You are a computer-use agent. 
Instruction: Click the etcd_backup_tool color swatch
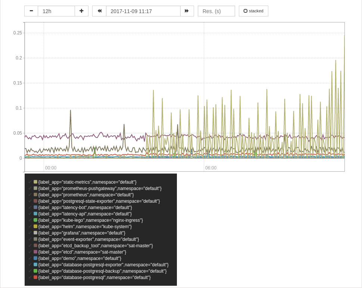tap(35, 245)
